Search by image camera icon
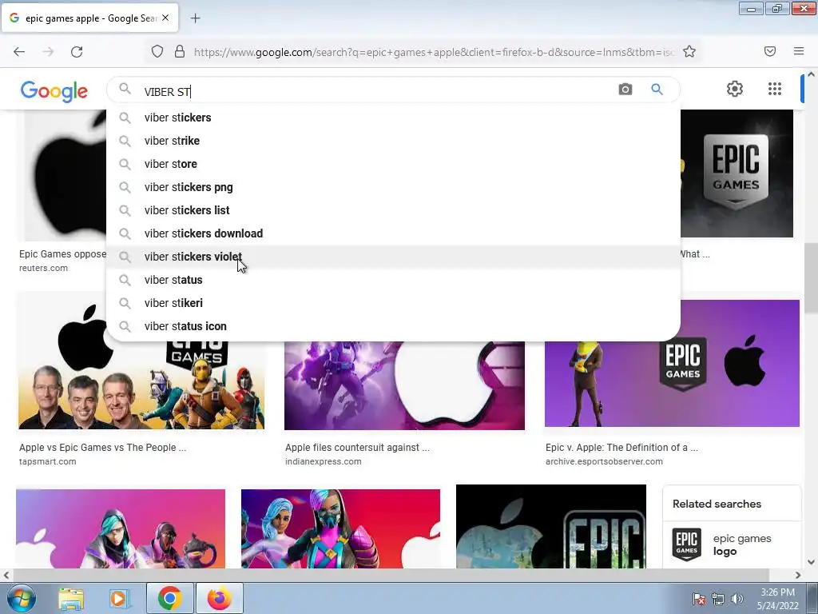818x614 pixels. coord(625,90)
